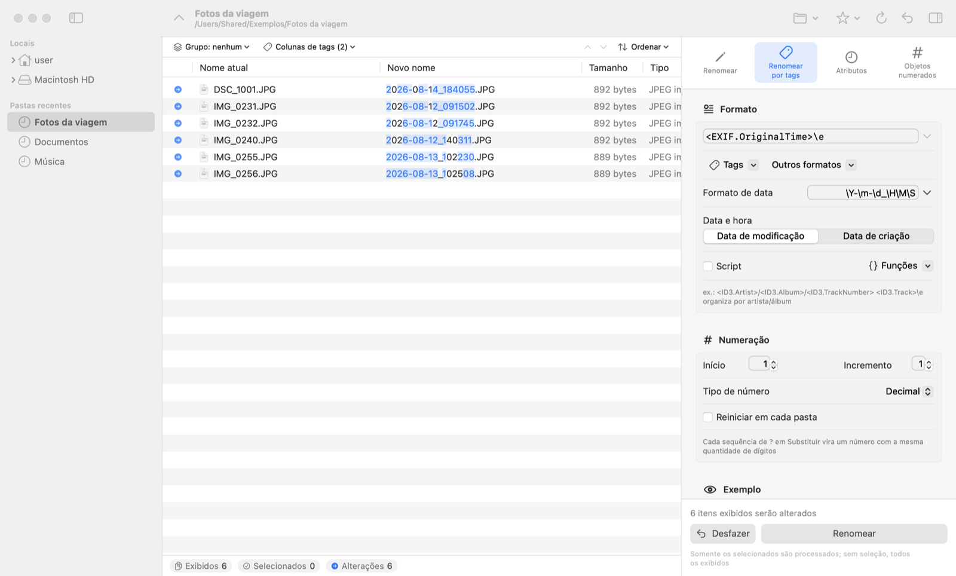956x576 pixels.
Task: Open the Objetos numerados tab
Action: coord(917,62)
